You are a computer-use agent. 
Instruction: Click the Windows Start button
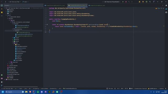click(x=3, y=92)
